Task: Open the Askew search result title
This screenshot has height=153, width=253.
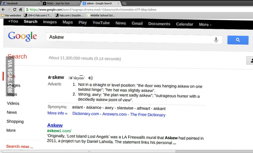Action: click(x=55, y=125)
